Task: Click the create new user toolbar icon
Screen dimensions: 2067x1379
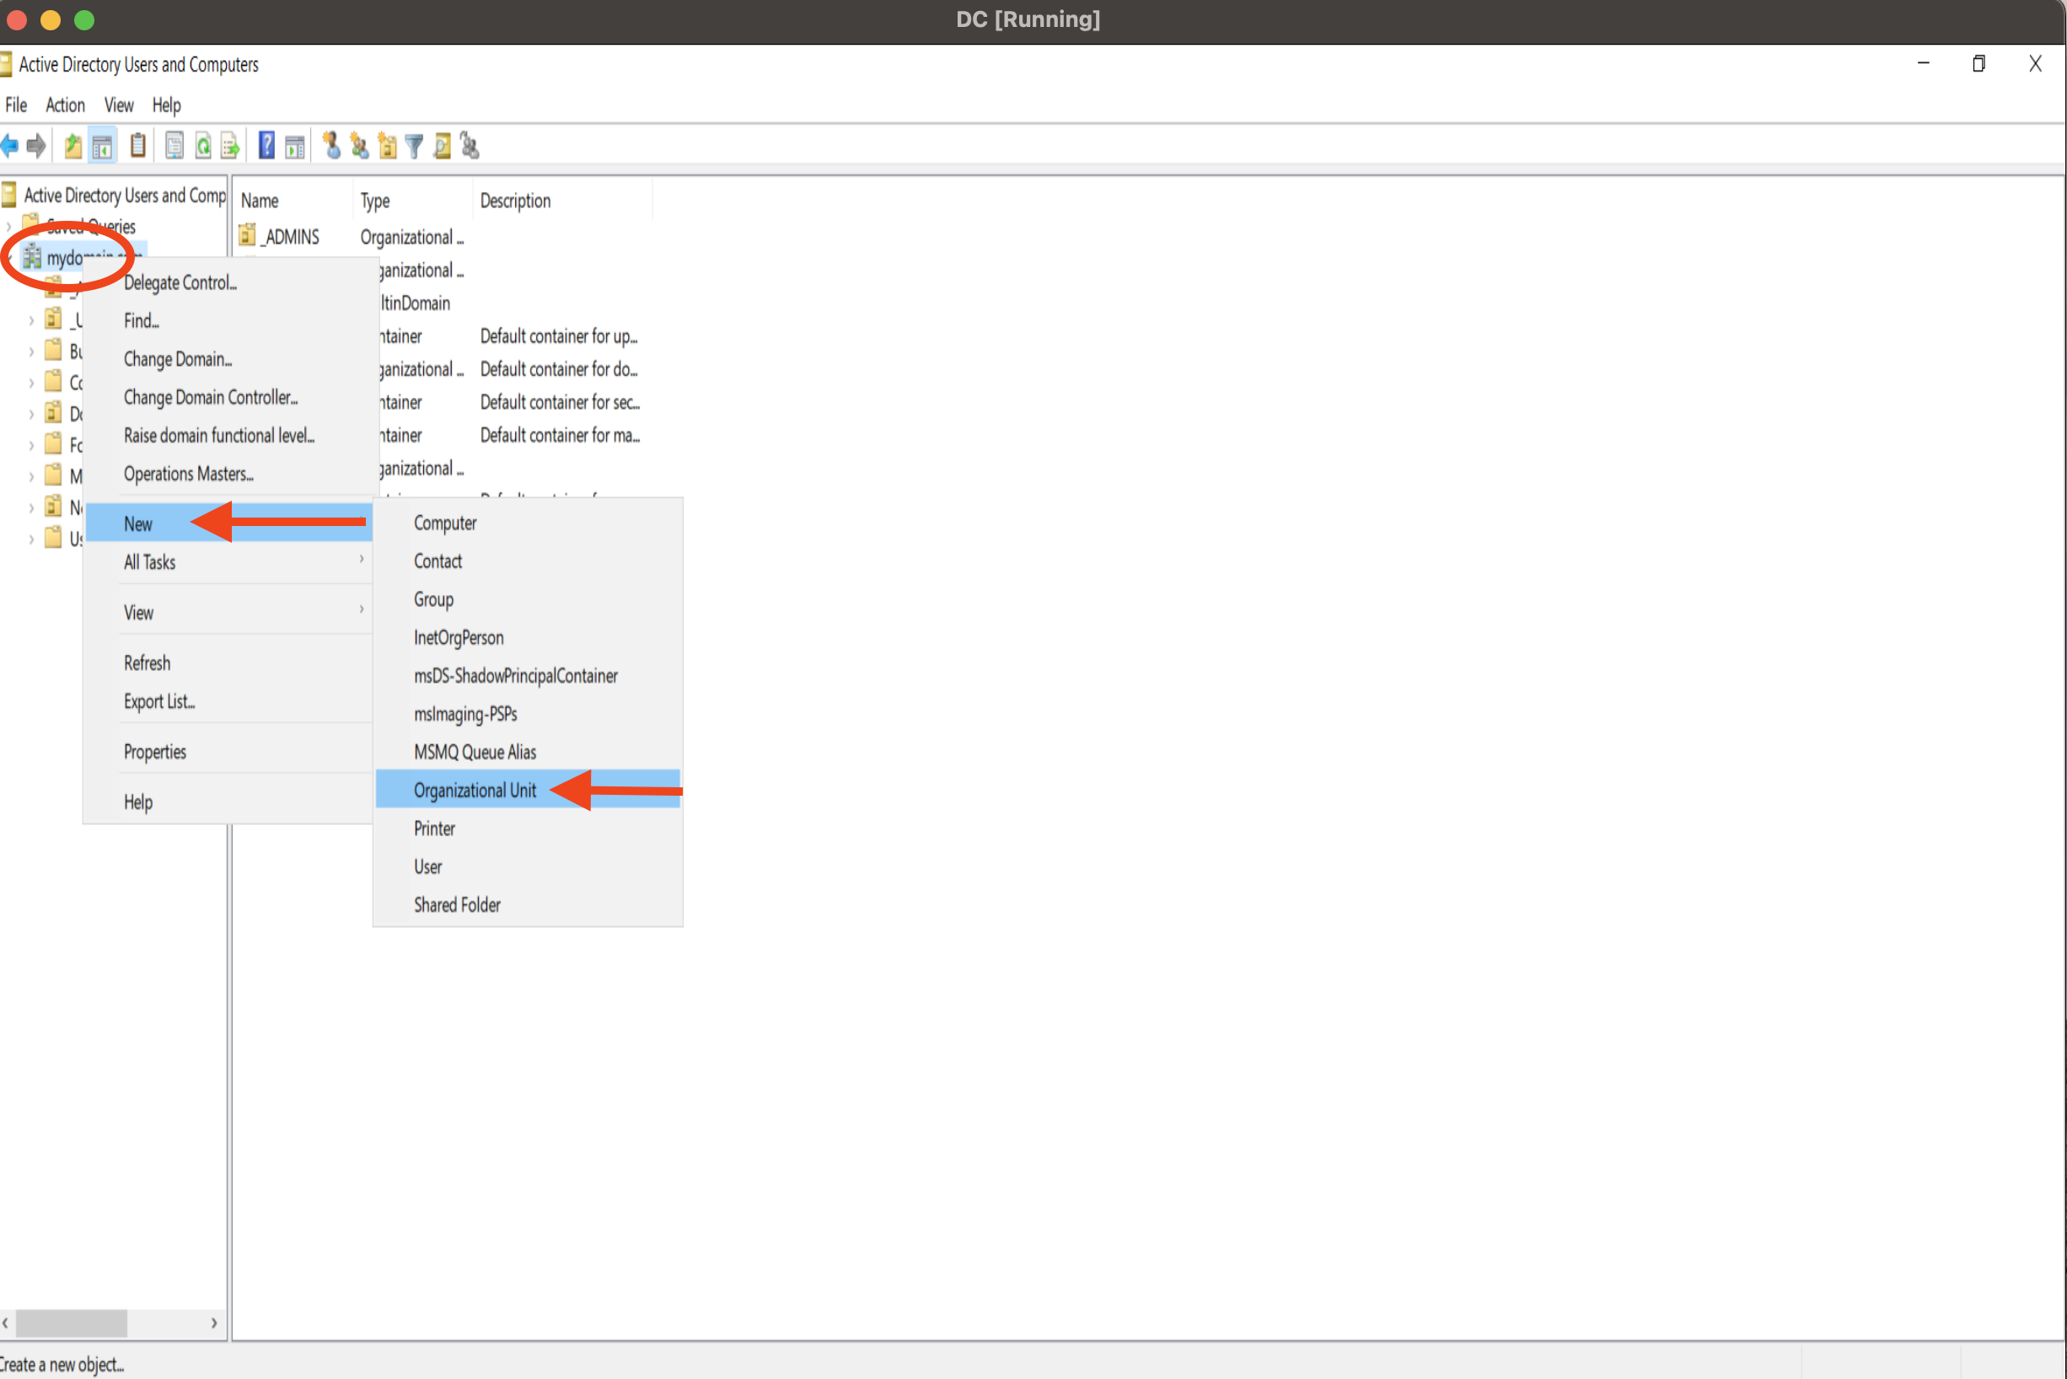Action: [x=331, y=145]
